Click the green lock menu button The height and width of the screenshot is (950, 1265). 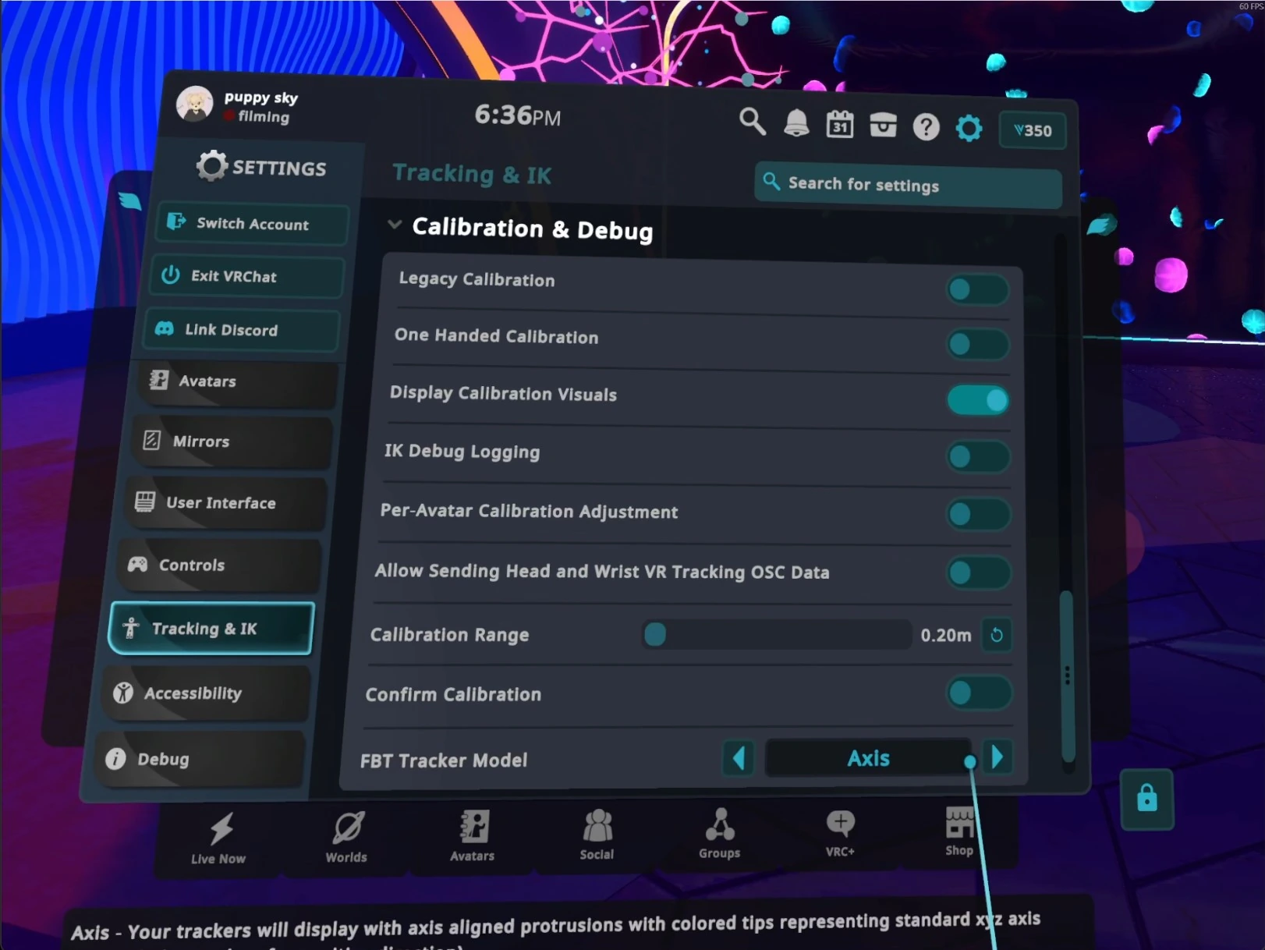[x=1146, y=799]
